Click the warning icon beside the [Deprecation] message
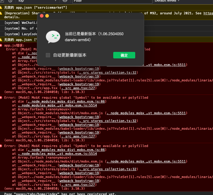The height and width of the screenshot is (195, 213). [x=1, y=13]
